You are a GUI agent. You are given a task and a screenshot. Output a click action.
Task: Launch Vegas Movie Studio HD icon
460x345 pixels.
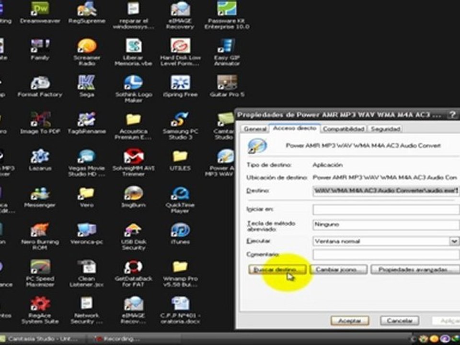pos(87,163)
